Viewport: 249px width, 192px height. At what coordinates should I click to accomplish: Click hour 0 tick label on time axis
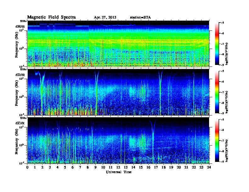point(27,167)
